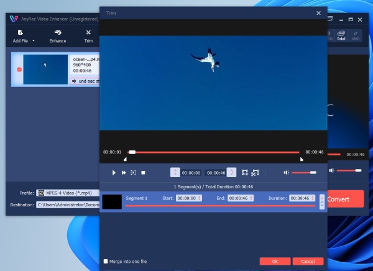Close the AnyRec Video Enhancer window
373x271 pixels.
pyautogui.click(x=360, y=19)
